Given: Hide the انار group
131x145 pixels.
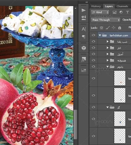Looking at the screenshot, I should click(94, 47).
